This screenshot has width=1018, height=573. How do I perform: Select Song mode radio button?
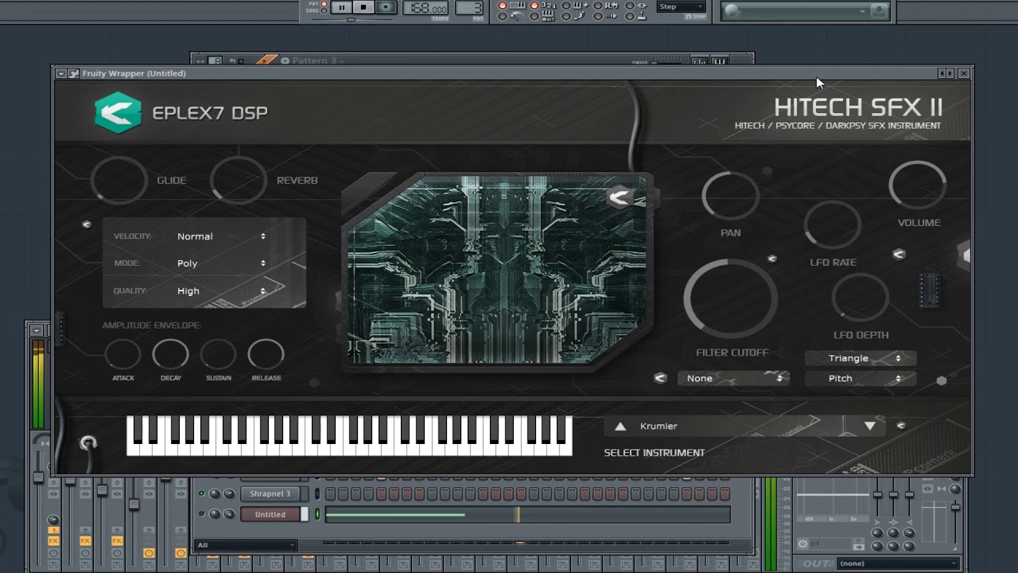tap(324, 10)
